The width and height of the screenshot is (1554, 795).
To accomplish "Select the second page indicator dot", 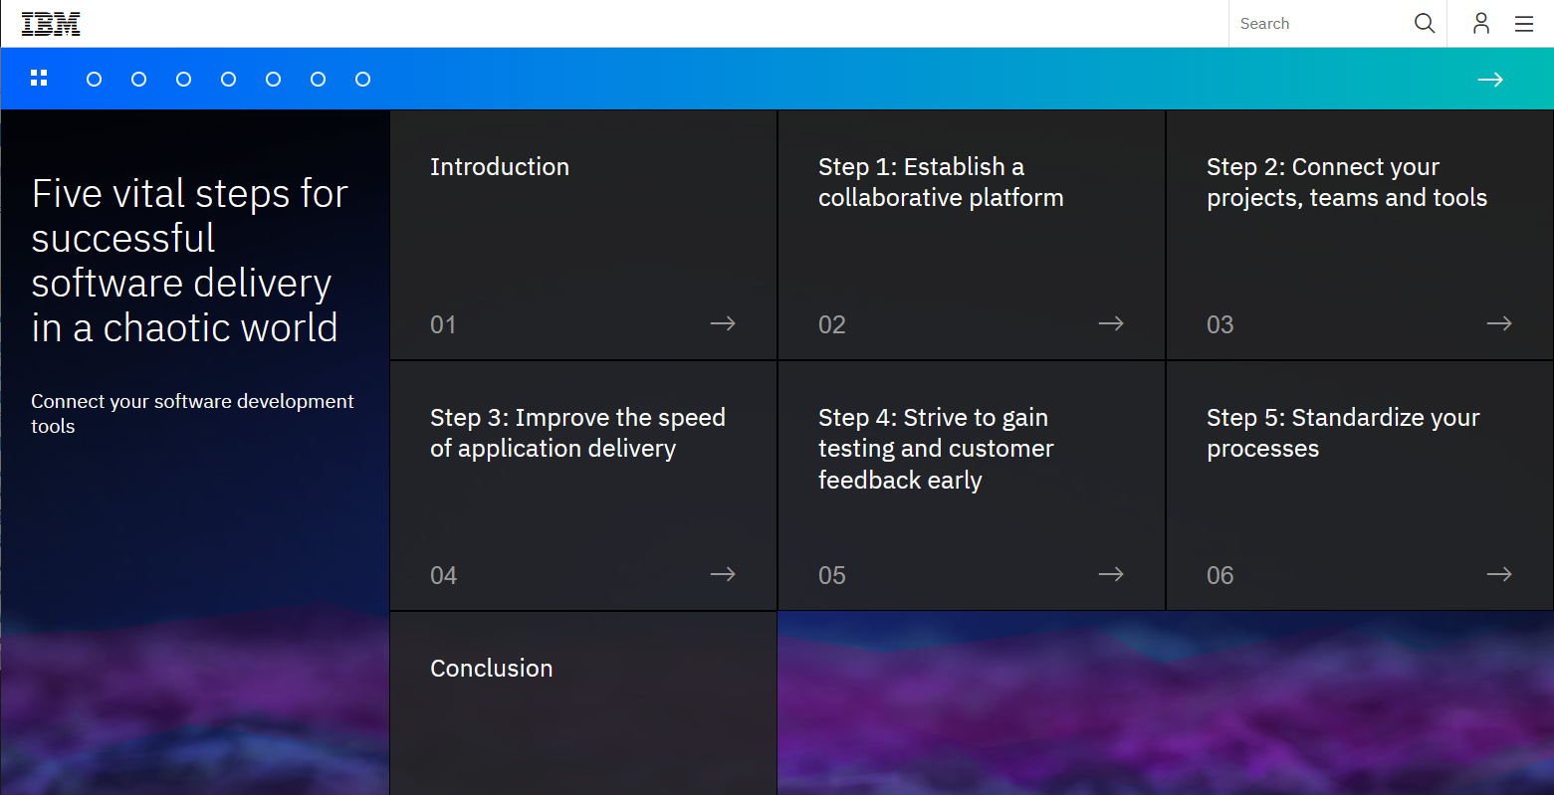I will [x=139, y=80].
